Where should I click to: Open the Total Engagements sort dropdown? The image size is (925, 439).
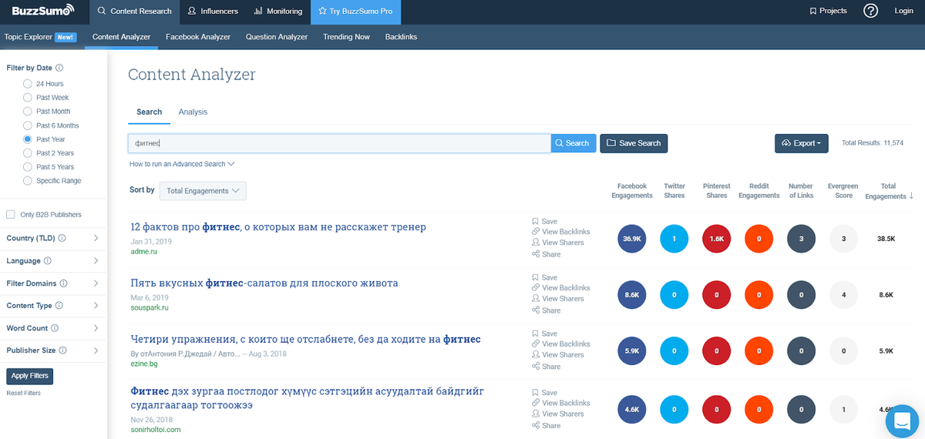coord(203,190)
